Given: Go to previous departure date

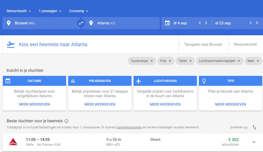Looking at the screenshot, I should tap(200, 23).
